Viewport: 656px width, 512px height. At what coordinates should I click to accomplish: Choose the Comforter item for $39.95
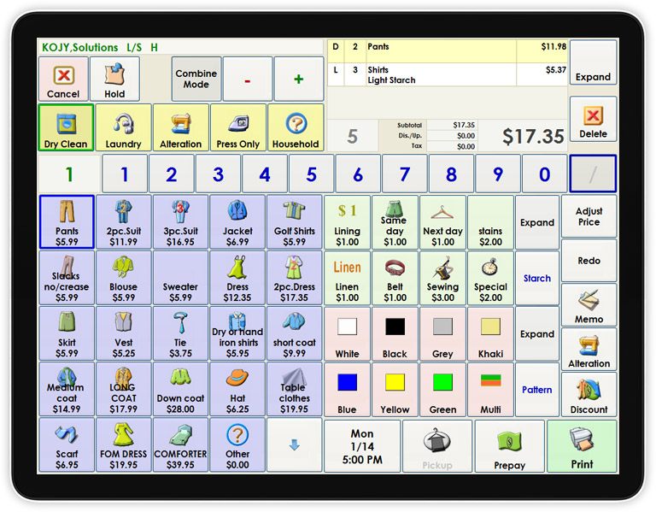tap(180, 444)
